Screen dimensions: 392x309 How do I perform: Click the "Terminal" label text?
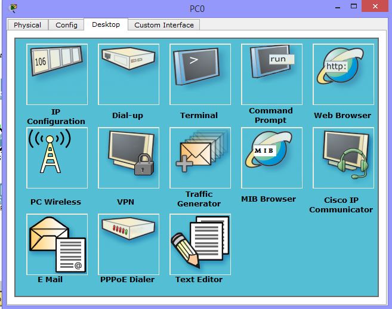(199, 116)
